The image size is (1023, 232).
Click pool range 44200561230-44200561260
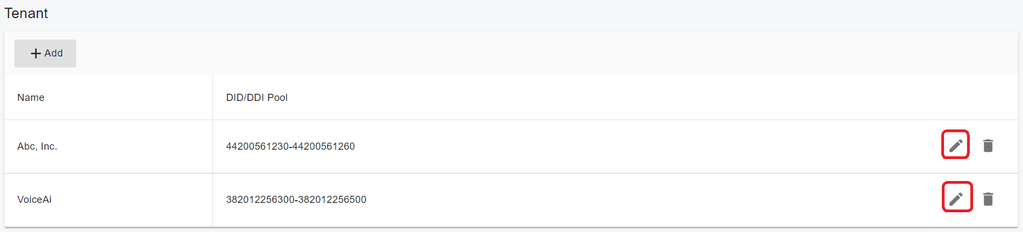pos(290,146)
